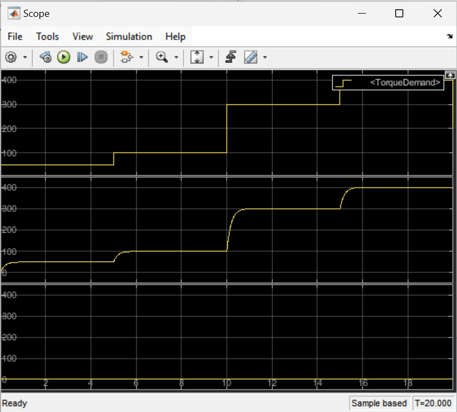Click the Step Forward icon
The height and width of the screenshot is (412, 457).
tap(82, 57)
